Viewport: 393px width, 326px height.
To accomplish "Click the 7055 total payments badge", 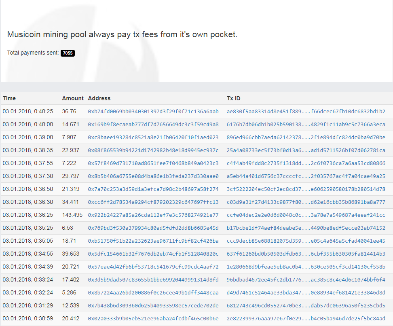I will [x=68, y=53].
